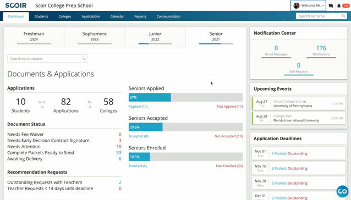Click Needs Early Decision Contract Signature count 3

click(120, 140)
